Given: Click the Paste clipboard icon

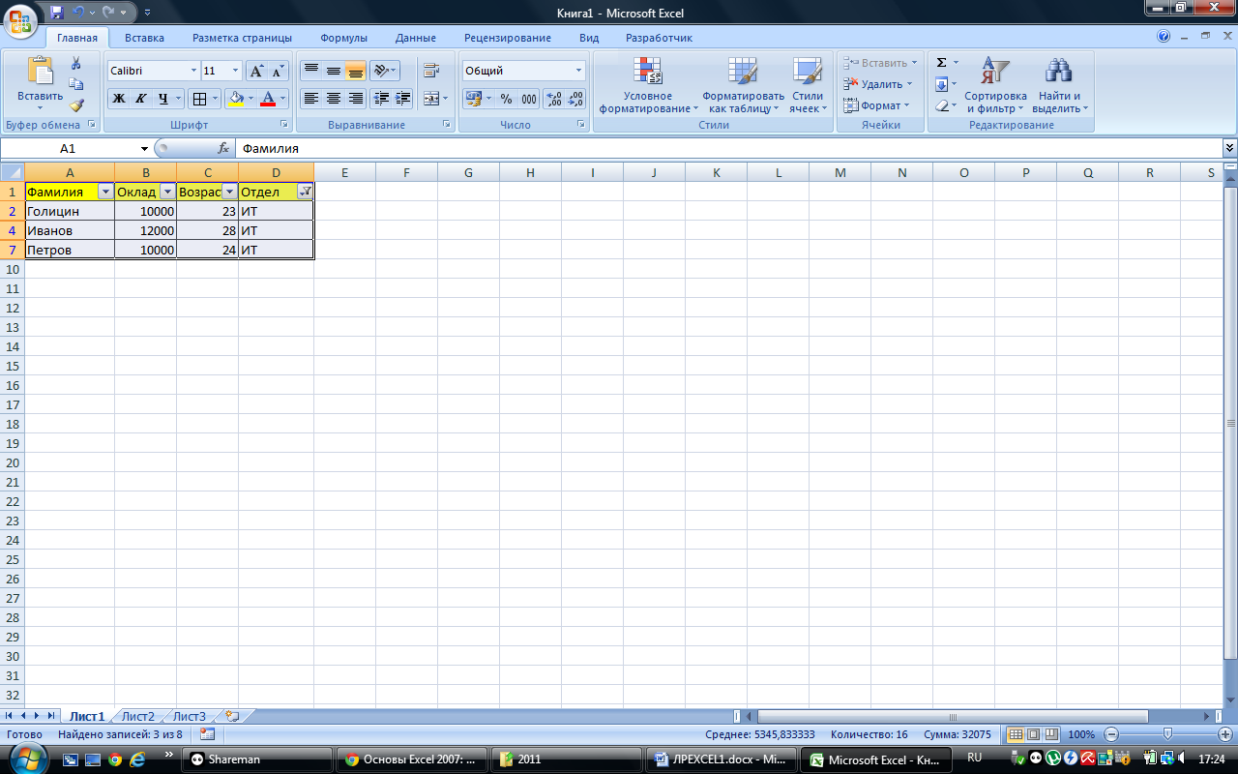Looking at the screenshot, I should click(x=40, y=71).
